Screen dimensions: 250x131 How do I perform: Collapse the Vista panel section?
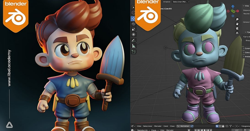point(246,6)
